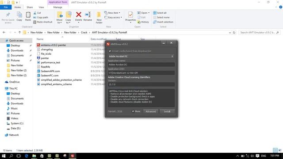Screen dimensions: 283x159
Task: Click Cut in the Clipboard group
Action: coord(37,13)
